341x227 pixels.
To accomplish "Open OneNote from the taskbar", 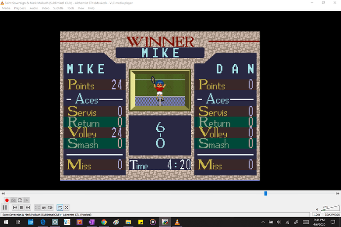I will click(x=91, y=222).
